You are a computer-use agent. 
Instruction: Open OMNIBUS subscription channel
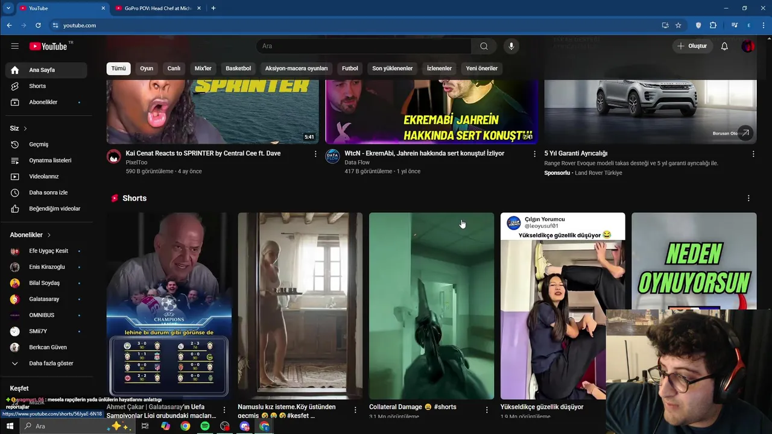coord(46,315)
